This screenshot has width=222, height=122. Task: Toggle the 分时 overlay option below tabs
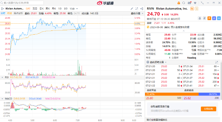3,13
